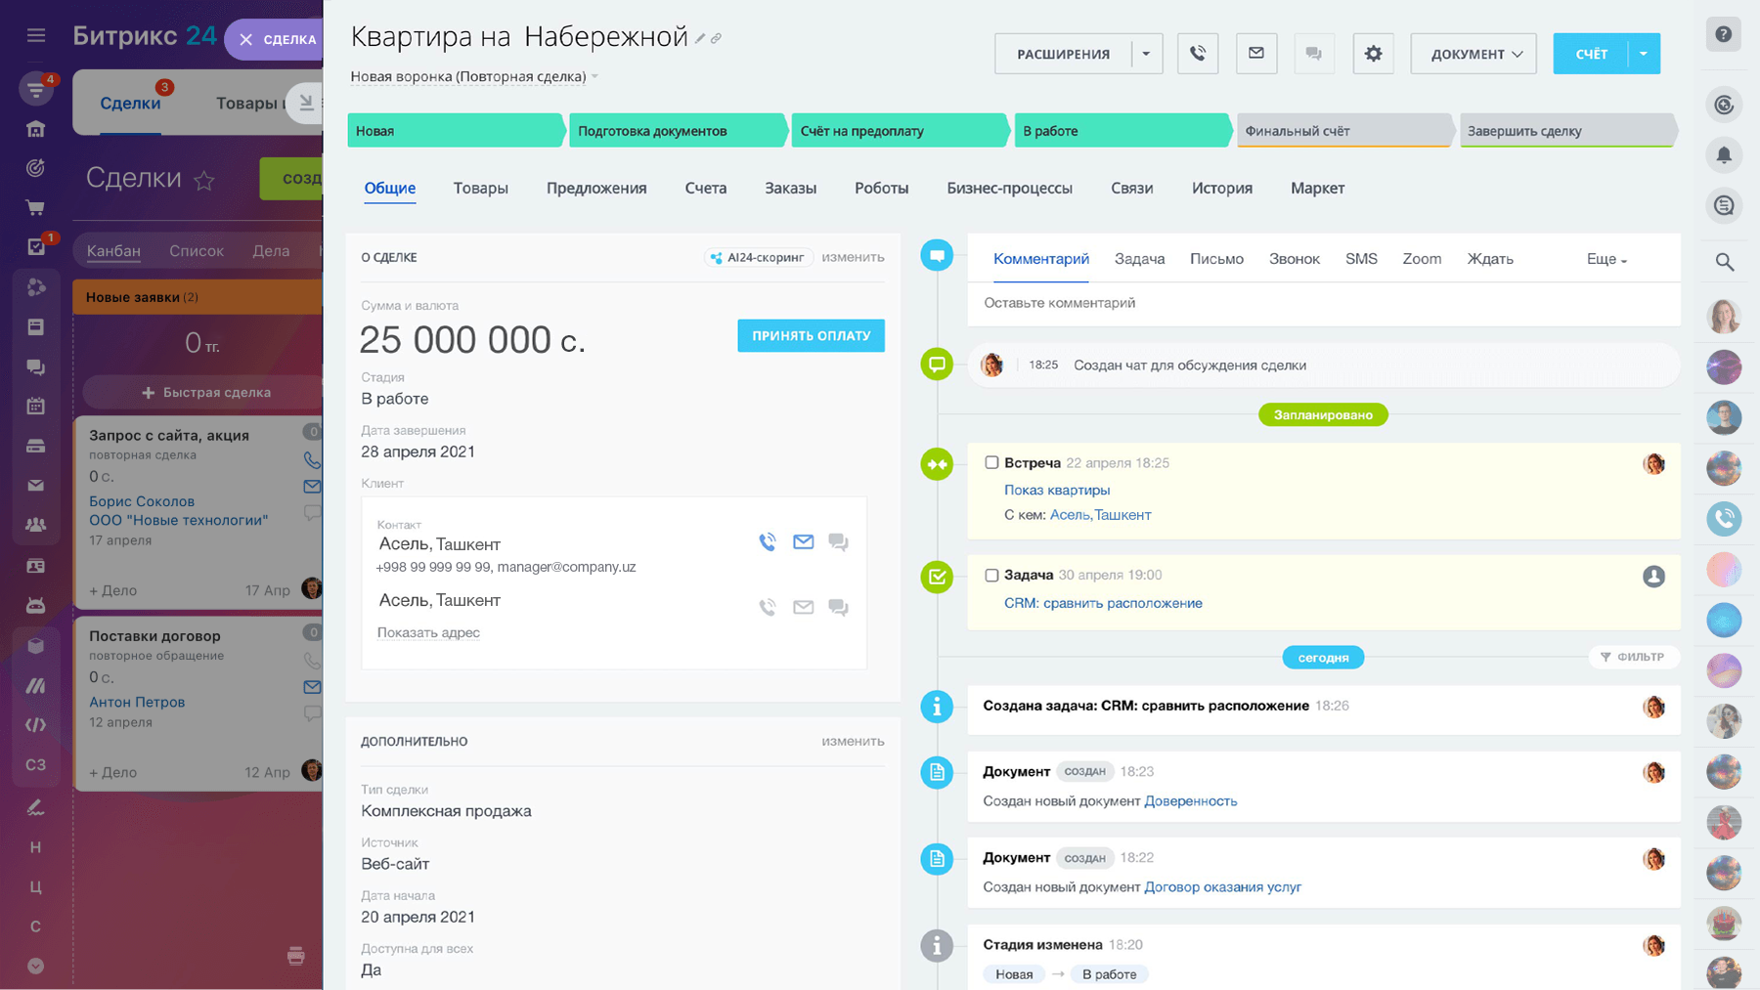
Task: Check the Задача task checkbox
Action: (991, 575)
